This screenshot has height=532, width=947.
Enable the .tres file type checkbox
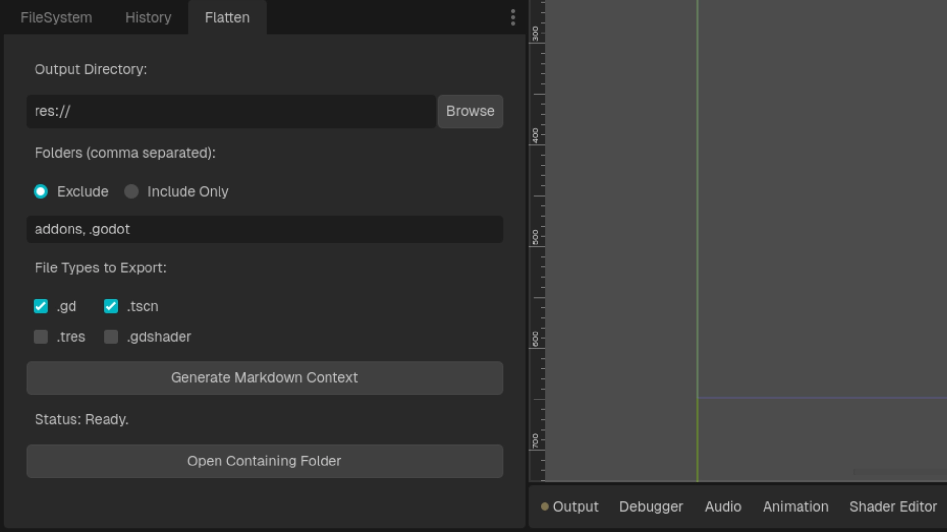[x=41, y=337]
